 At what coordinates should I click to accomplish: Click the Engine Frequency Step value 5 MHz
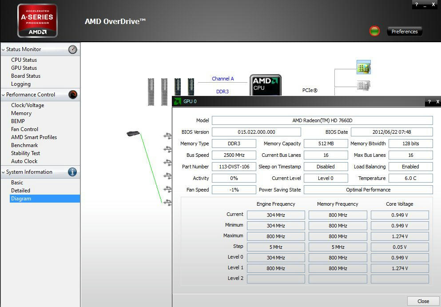pyautogui.click(x=276, y=247)
